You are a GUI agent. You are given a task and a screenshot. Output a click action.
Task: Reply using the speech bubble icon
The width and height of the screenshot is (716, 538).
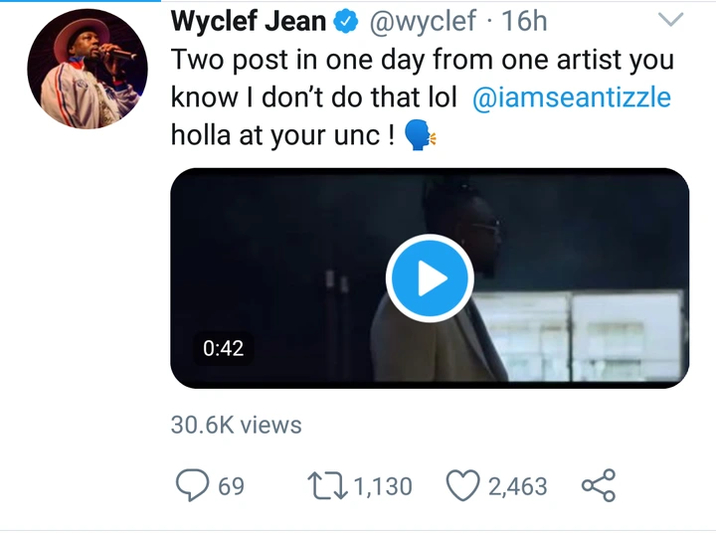(191, 485)
